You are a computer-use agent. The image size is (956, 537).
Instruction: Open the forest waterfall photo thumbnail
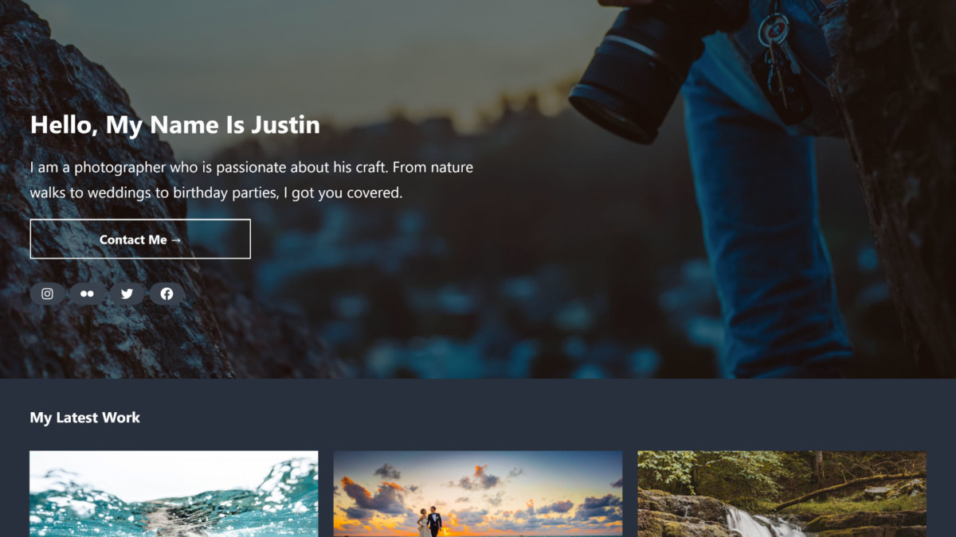(x=782, y=494)
